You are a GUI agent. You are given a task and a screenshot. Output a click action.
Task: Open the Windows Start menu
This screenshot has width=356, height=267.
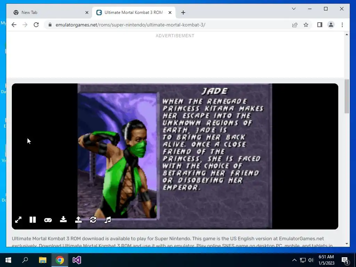[8, 260]
